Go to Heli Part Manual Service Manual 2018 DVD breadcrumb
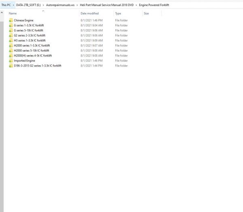Image resolution: width=243 pixels, height=212 pixels. (107, 5)
